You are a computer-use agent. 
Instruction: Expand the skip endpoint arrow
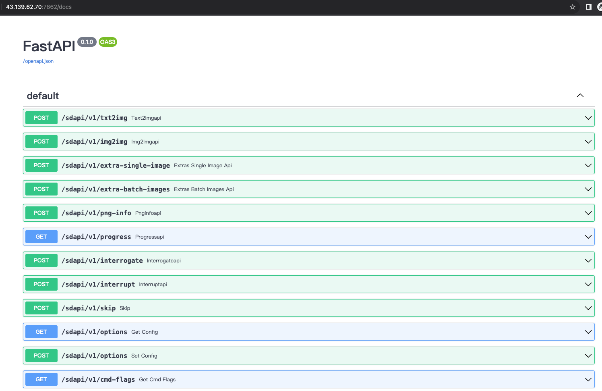click(588, 308)
